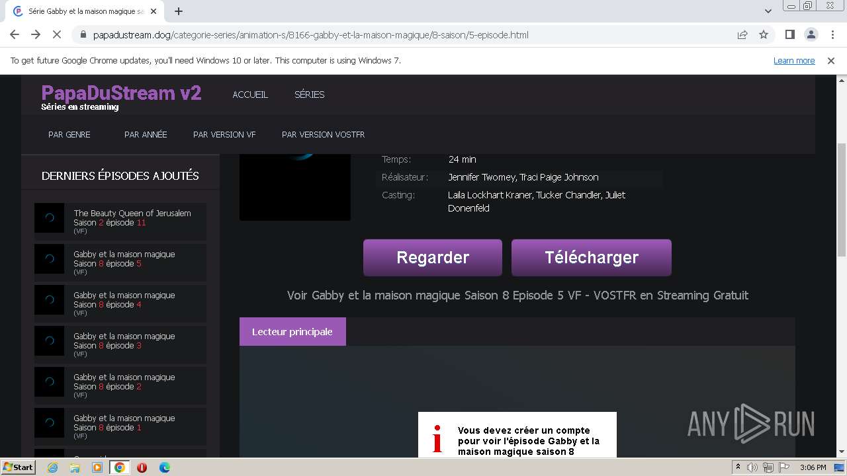847x476 pixels.
Task: Click the page vertical scrollbar thumb
Action: tap(841, 200)
